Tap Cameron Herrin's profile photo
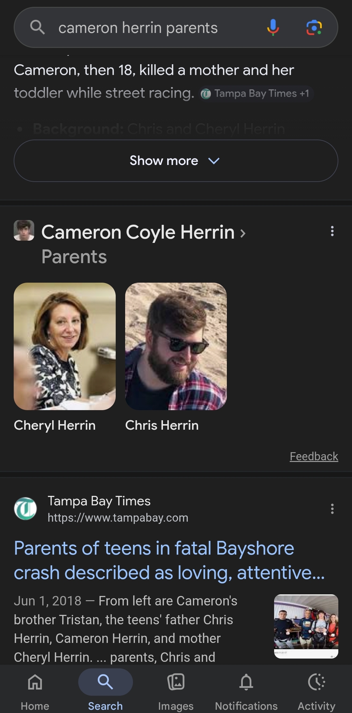 [x=24, y=231]
